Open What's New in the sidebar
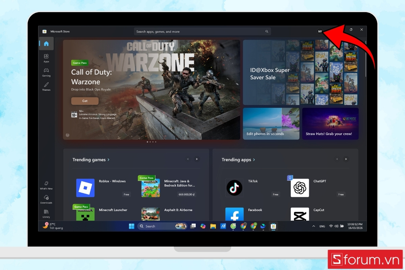The height and width of the screenshot is (270, 405). [x=46, y=185]
